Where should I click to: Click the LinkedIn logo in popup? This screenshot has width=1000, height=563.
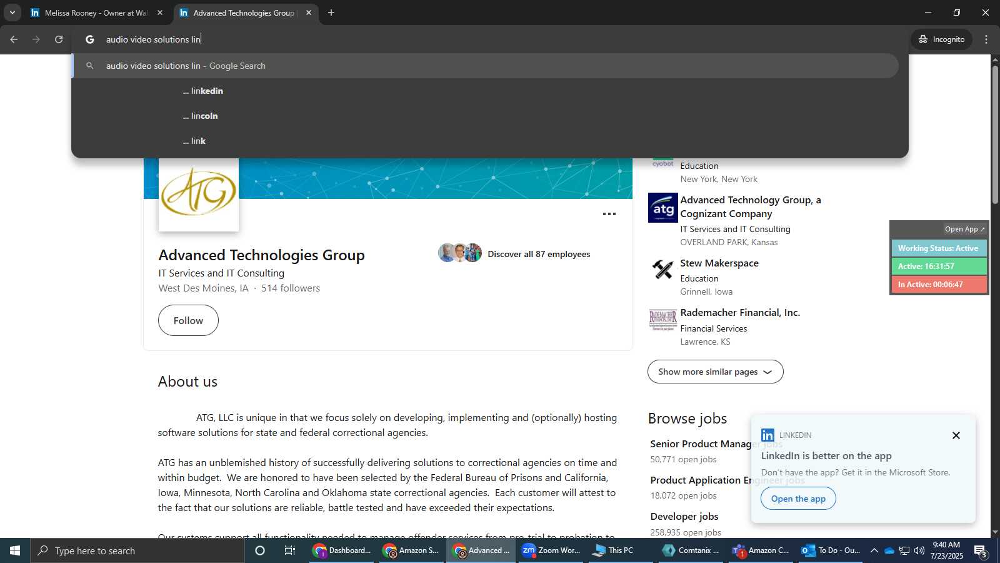coord(767,435)
